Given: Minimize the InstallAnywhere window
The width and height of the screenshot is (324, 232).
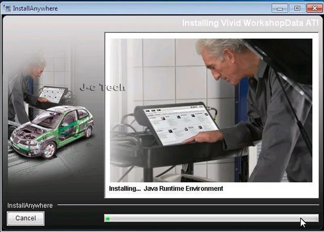Looking at the screenshot, I should [x=280, y=9].
